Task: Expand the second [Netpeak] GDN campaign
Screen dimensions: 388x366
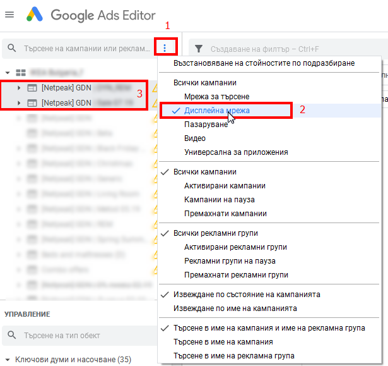Action: tap(19, 103)
